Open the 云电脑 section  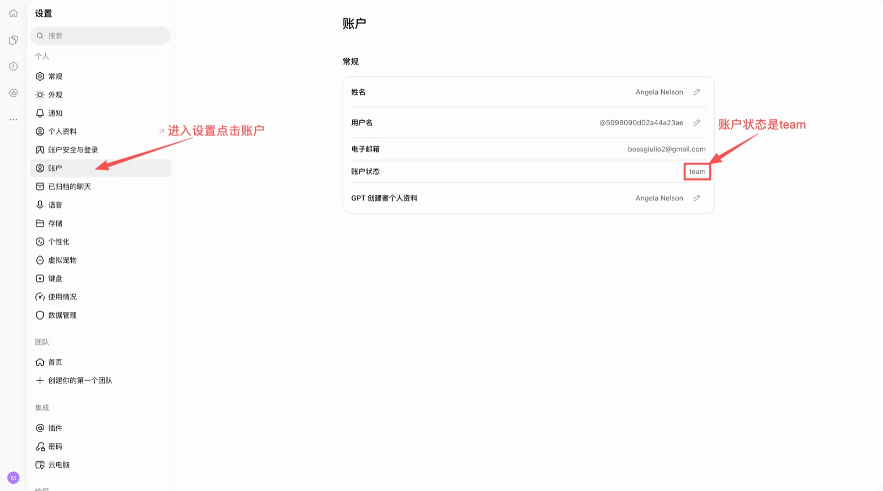(x=100, y=465)
